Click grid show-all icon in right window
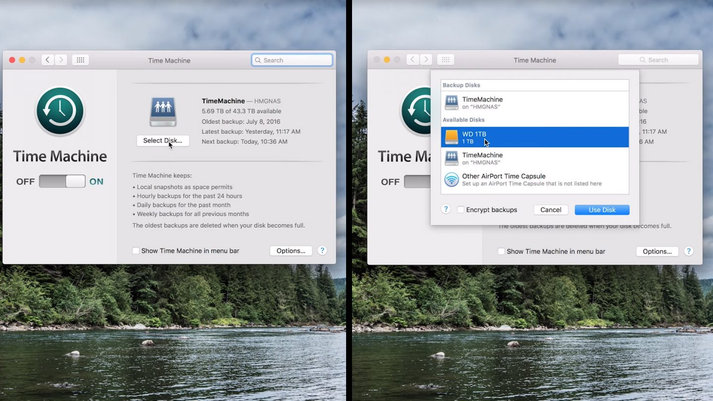713x401 pixels. [446, 60]
